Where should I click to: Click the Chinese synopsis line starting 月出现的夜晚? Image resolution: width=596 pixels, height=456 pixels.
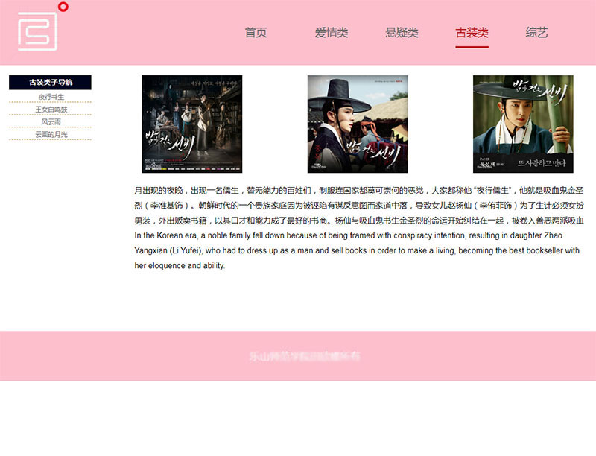[x=359, y=191]
